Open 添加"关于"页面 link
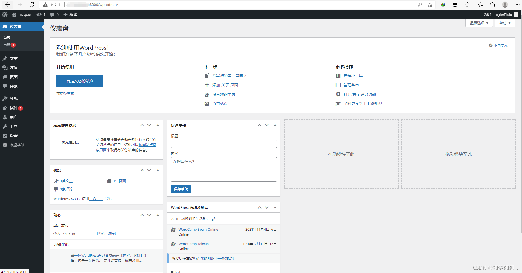The width and height of the screenshot is (522, 273). [x=225, y=85]
